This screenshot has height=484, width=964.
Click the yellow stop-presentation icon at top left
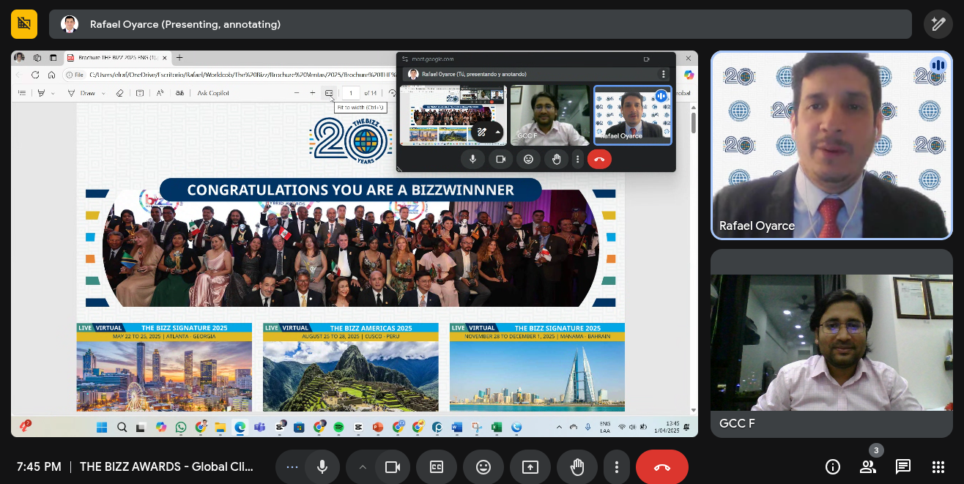tap(24, 24)
